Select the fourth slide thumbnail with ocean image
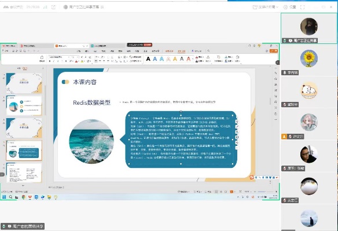This screenshot has width=338, height=231. 24,151
